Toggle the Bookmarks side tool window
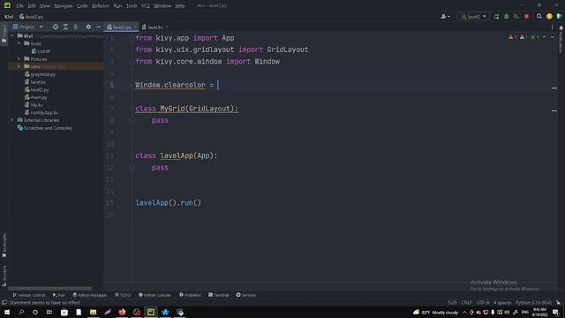The height and width of the screenshot is (318, 565). click(x=4, y=246)
